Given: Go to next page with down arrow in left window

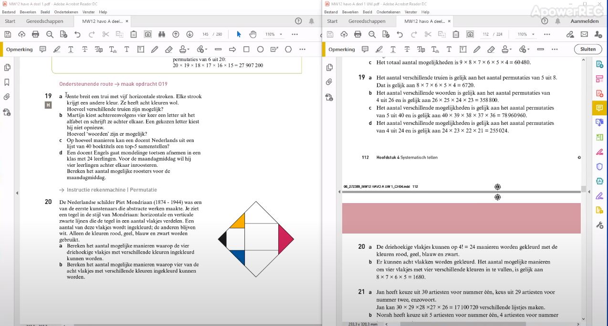Looking at the screenshot, I should pos(189,34).
